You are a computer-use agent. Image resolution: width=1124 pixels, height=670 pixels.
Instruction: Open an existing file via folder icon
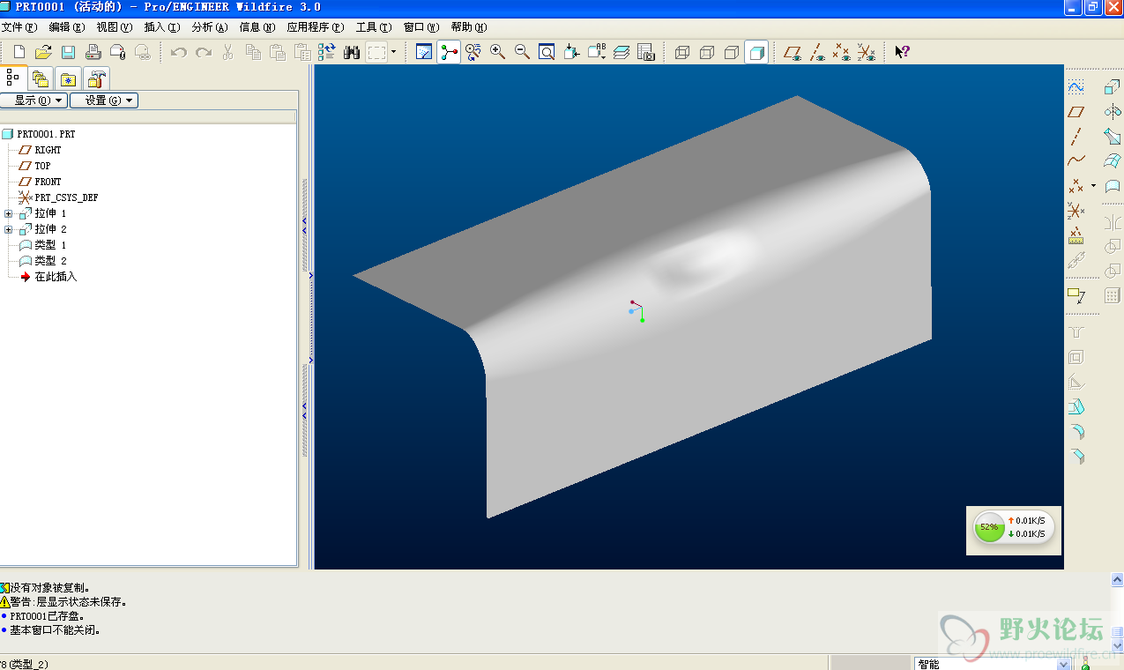click(43, 52)
